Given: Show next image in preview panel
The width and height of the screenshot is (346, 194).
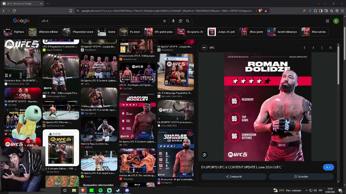Looking at the screenshot, I should [x=313, y=48].
